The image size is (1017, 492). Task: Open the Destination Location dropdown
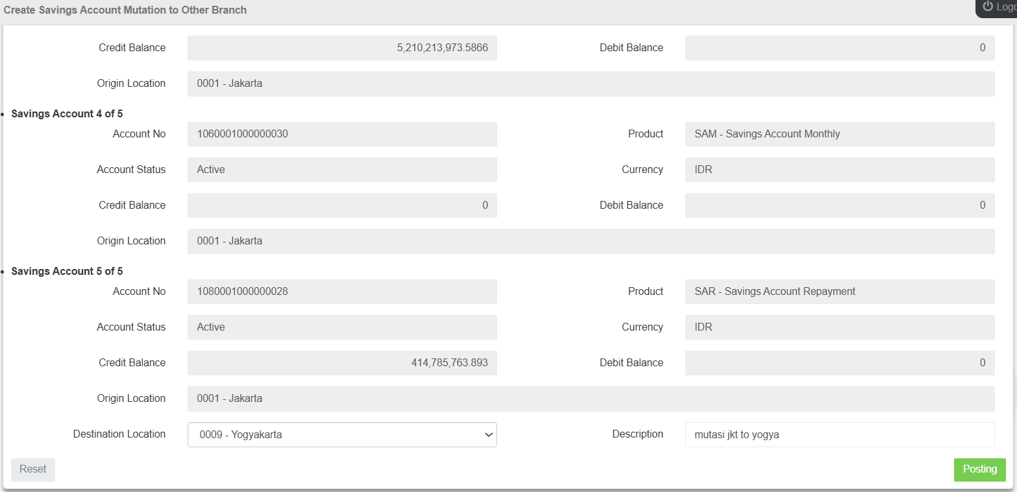point(342,435)
